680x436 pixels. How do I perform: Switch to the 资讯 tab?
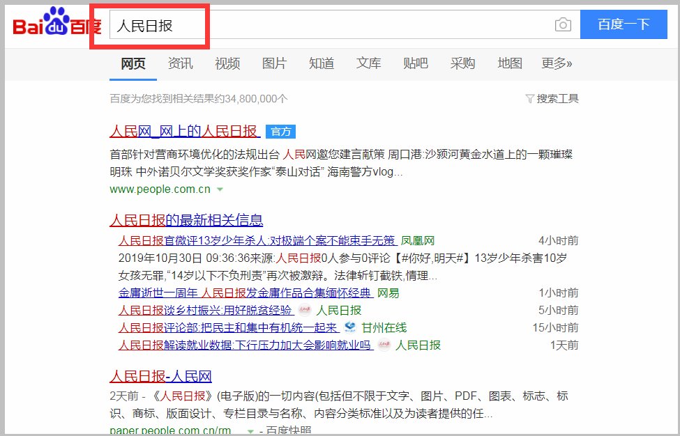tap(180, 63)
